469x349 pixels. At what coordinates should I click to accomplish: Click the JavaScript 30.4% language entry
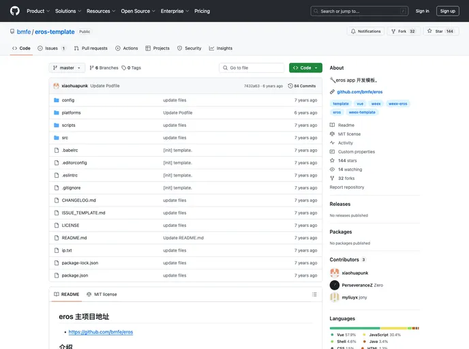point(382,335)
